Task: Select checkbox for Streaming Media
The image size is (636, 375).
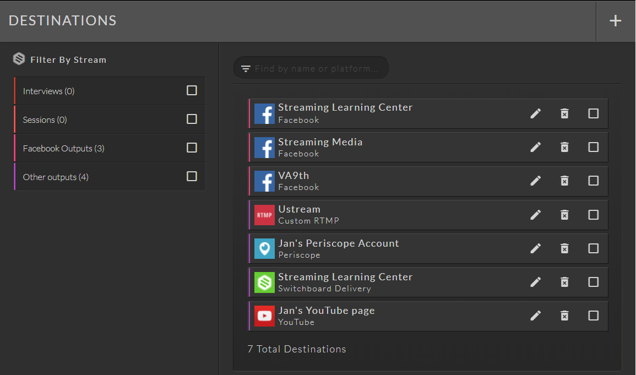Action: coord(594,147)
